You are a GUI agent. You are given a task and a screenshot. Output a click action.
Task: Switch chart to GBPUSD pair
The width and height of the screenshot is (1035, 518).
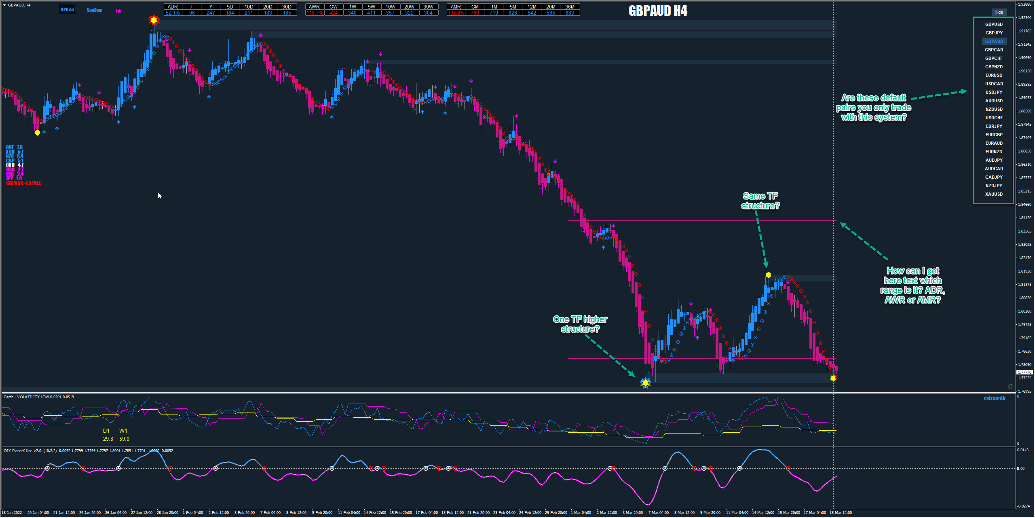tap(994, 24)
